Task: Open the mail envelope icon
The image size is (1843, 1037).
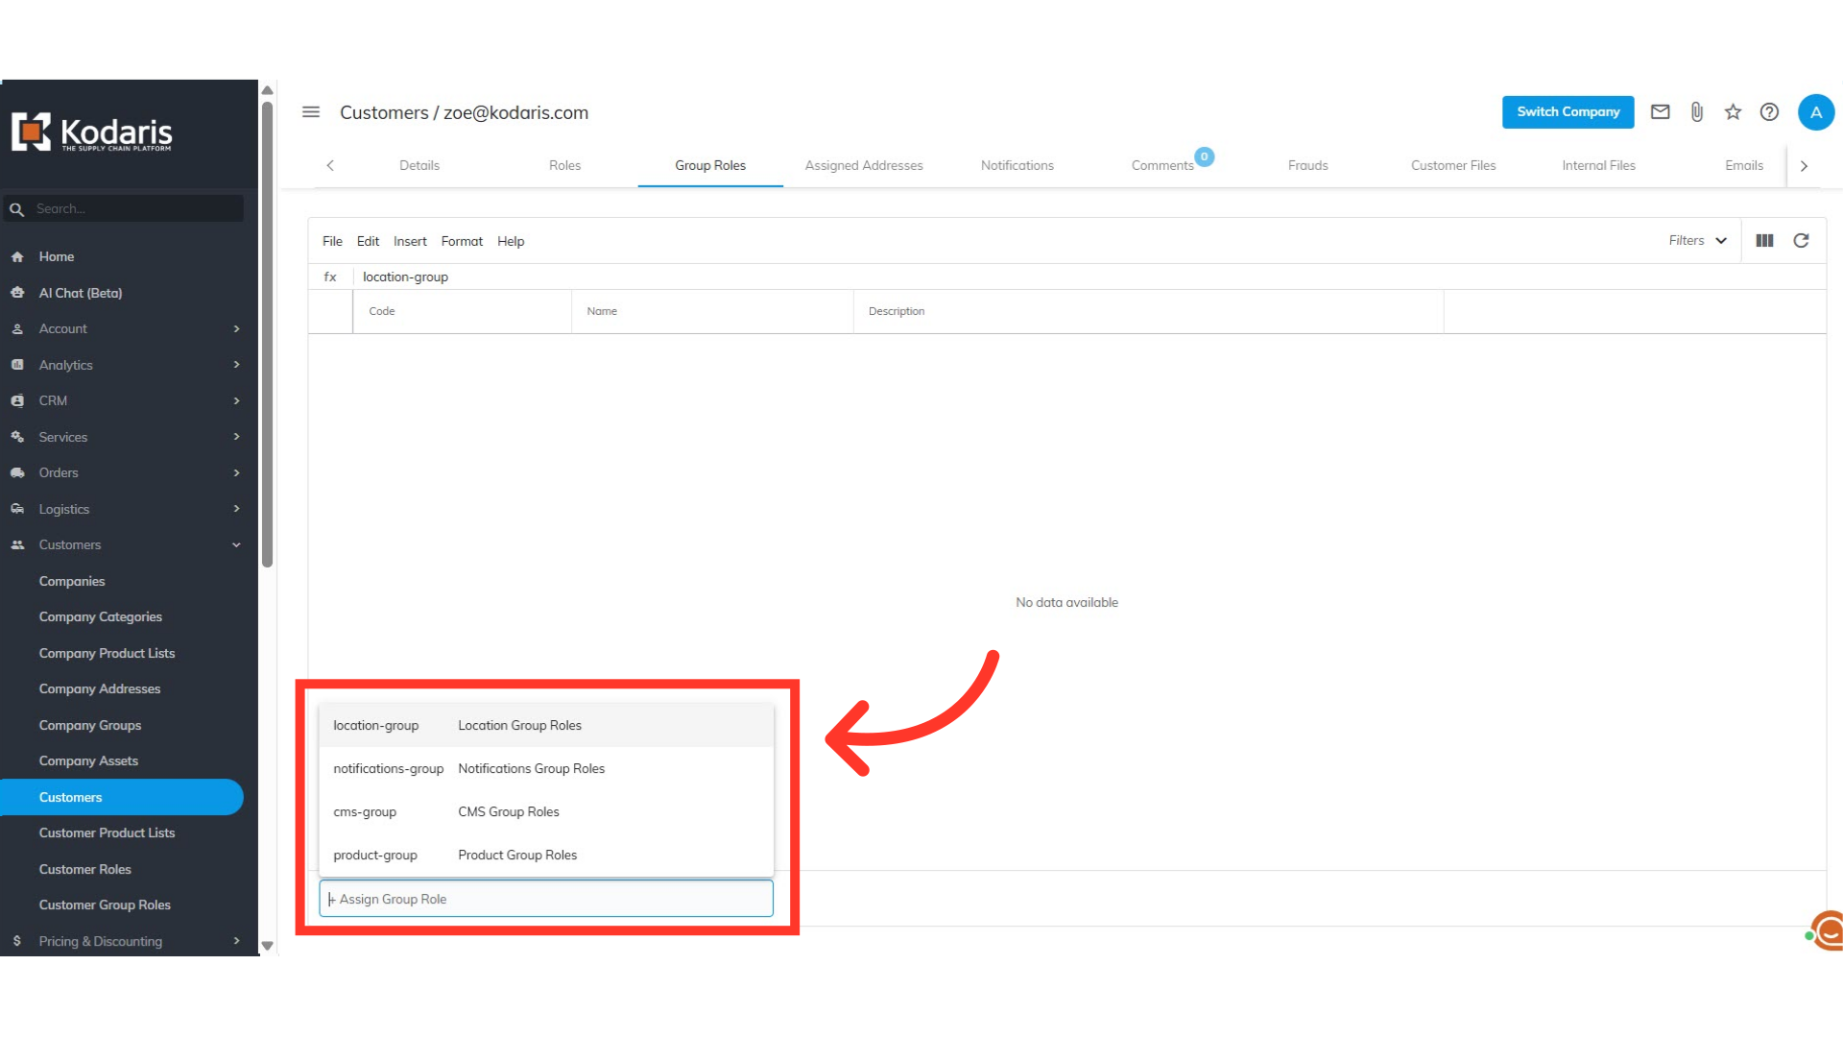Action: pos(1660,112)
